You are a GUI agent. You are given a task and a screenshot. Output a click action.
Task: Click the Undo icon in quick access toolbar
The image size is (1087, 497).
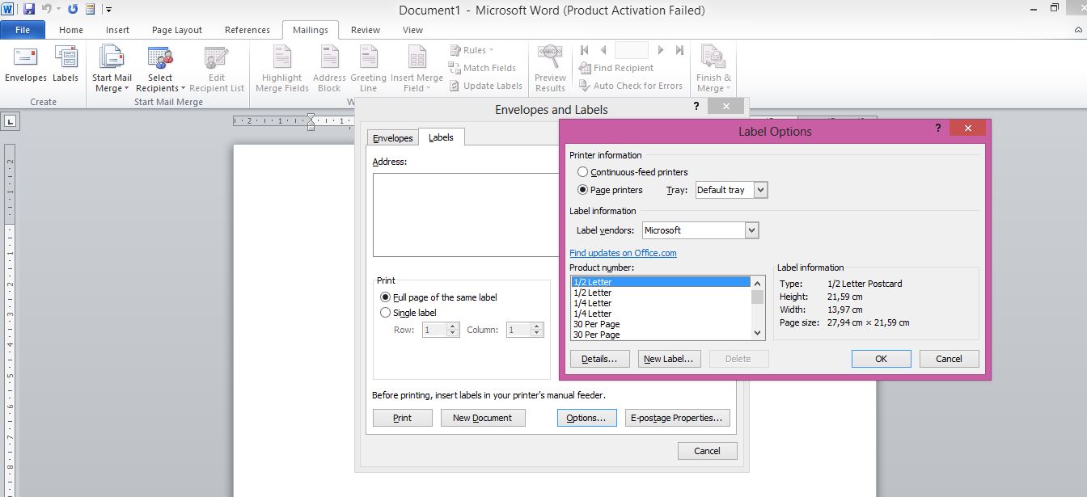pyautogui.click(x=47, y=10)
